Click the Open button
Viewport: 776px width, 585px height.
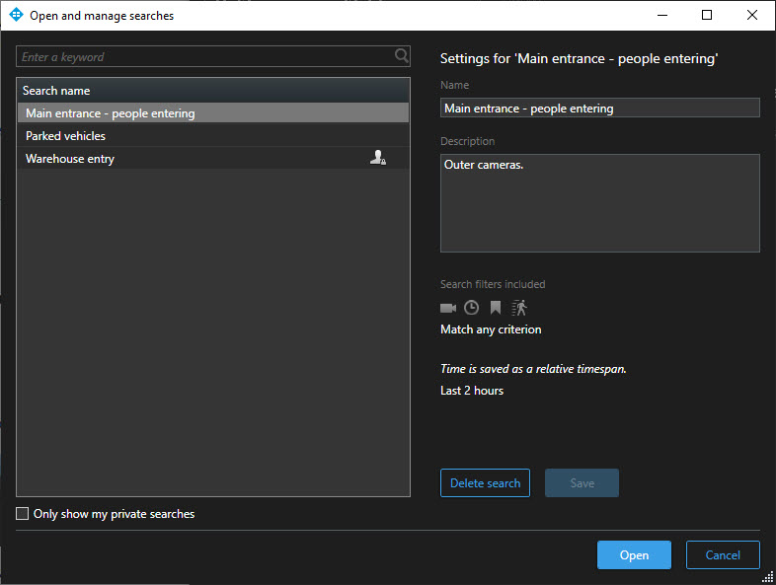coord(634,555)
